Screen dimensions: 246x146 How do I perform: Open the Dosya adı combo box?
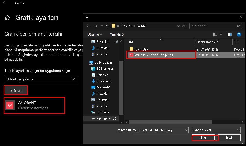tap(160, 130)
